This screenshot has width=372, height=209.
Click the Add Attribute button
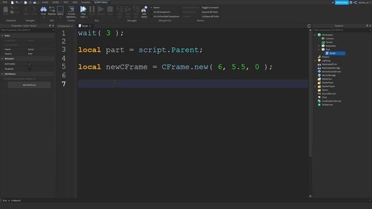pos(29,85)
